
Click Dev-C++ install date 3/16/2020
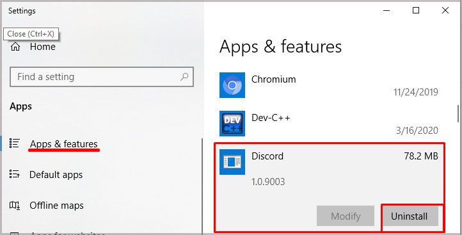tap(417, 131)
